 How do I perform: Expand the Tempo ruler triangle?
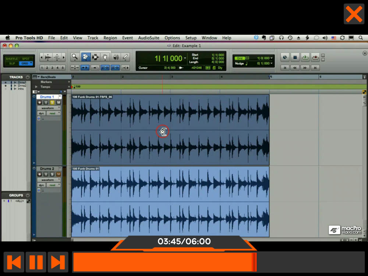click(x=36, y=87)
